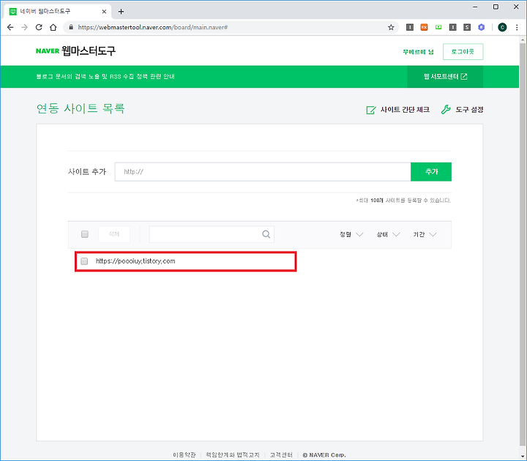Click 도구 설정 link text
This screenshot has width=527, height=461.
pyautogui.click(x=469, y=110)
